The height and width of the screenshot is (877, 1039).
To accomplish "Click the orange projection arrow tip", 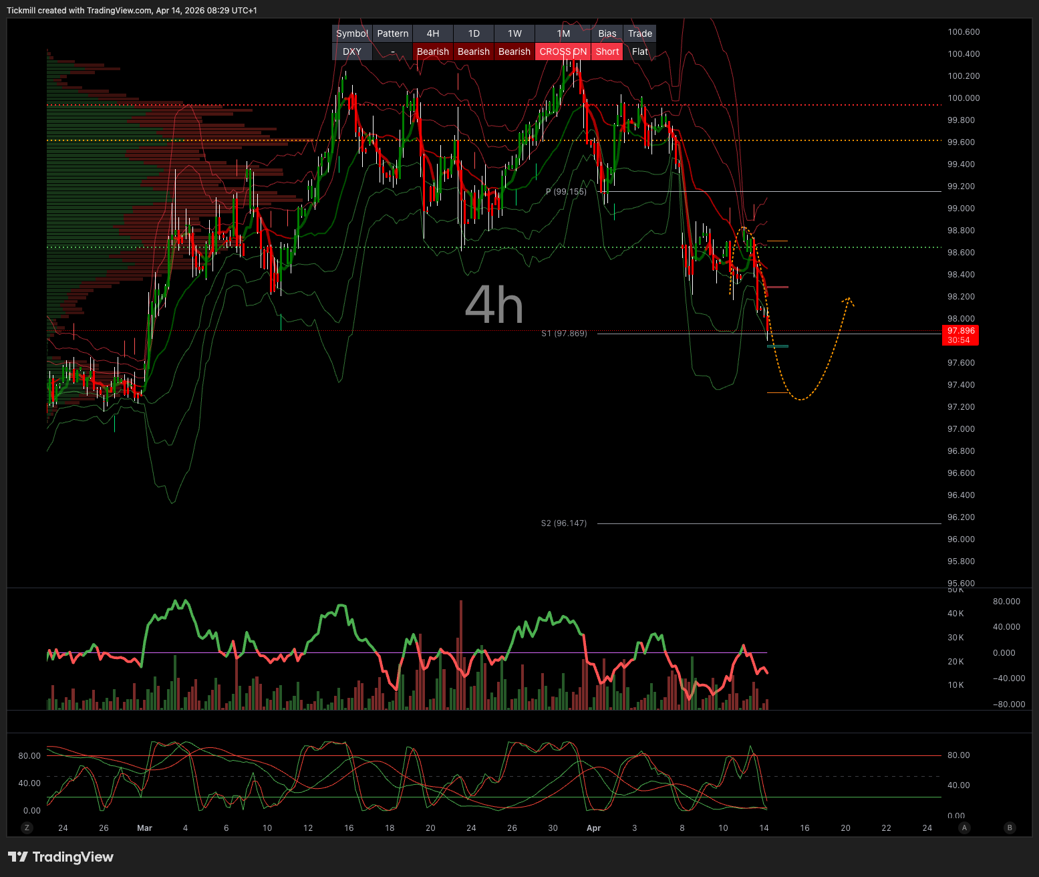I will point(849,299).
